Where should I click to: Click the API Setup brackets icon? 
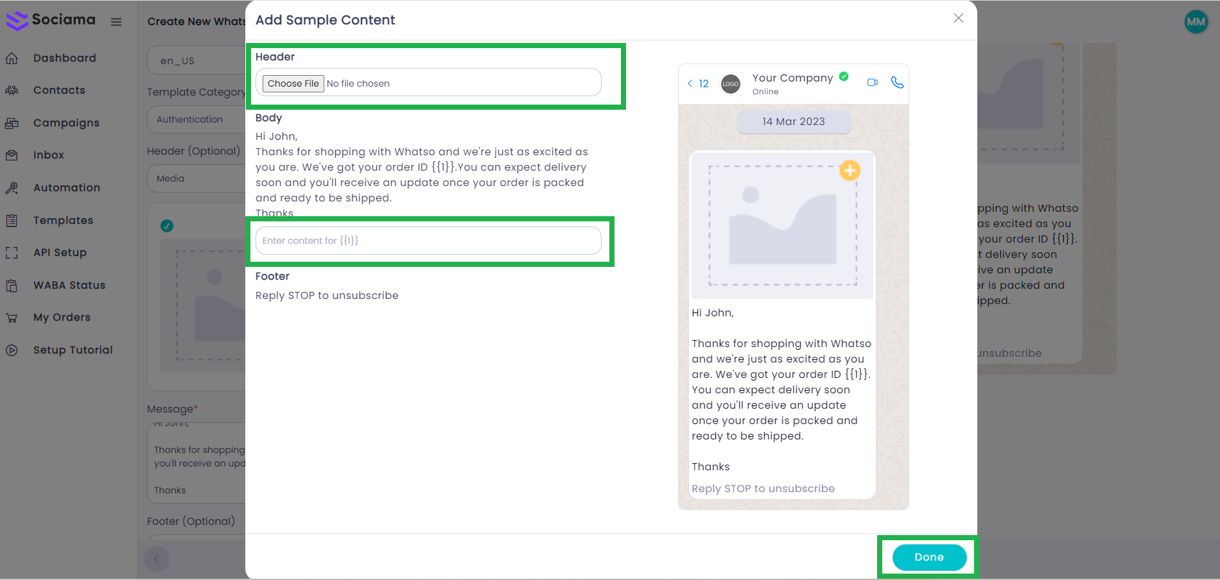point(12,253)
